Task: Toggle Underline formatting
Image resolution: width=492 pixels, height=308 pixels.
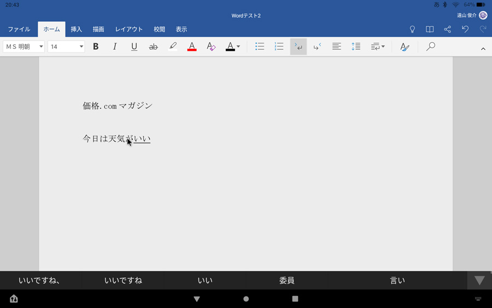Action: pos(134,47)
